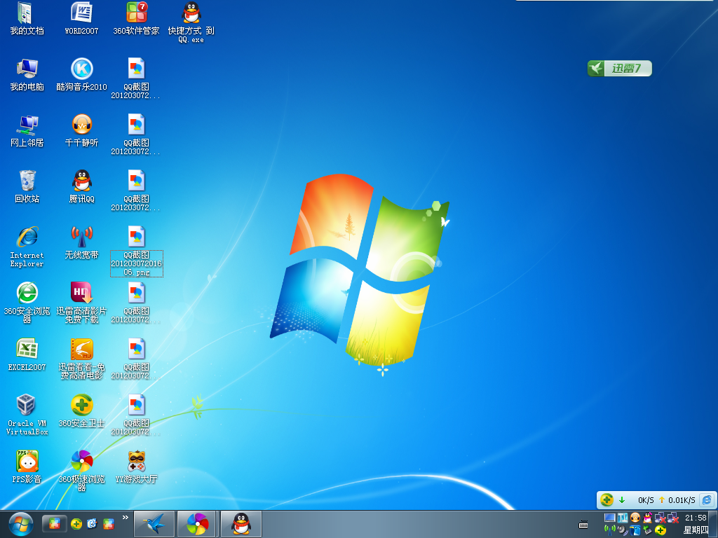Click the 迅雷7 floating widget

tap(620, 69)
